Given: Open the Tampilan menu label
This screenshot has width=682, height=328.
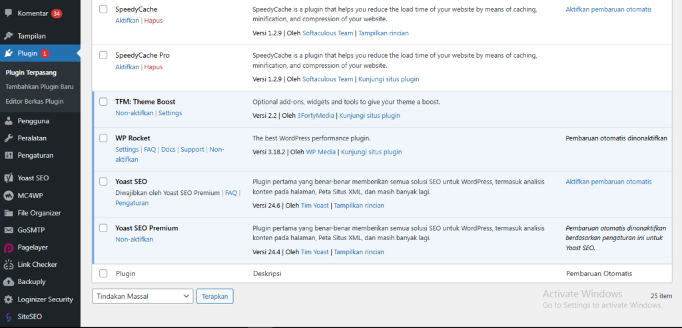Looking at the screenshot, I should pyautogui.click(x=32, y=36).
